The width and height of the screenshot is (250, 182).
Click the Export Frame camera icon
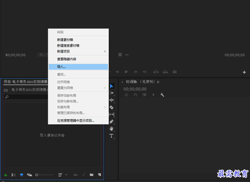pos(175,72)
